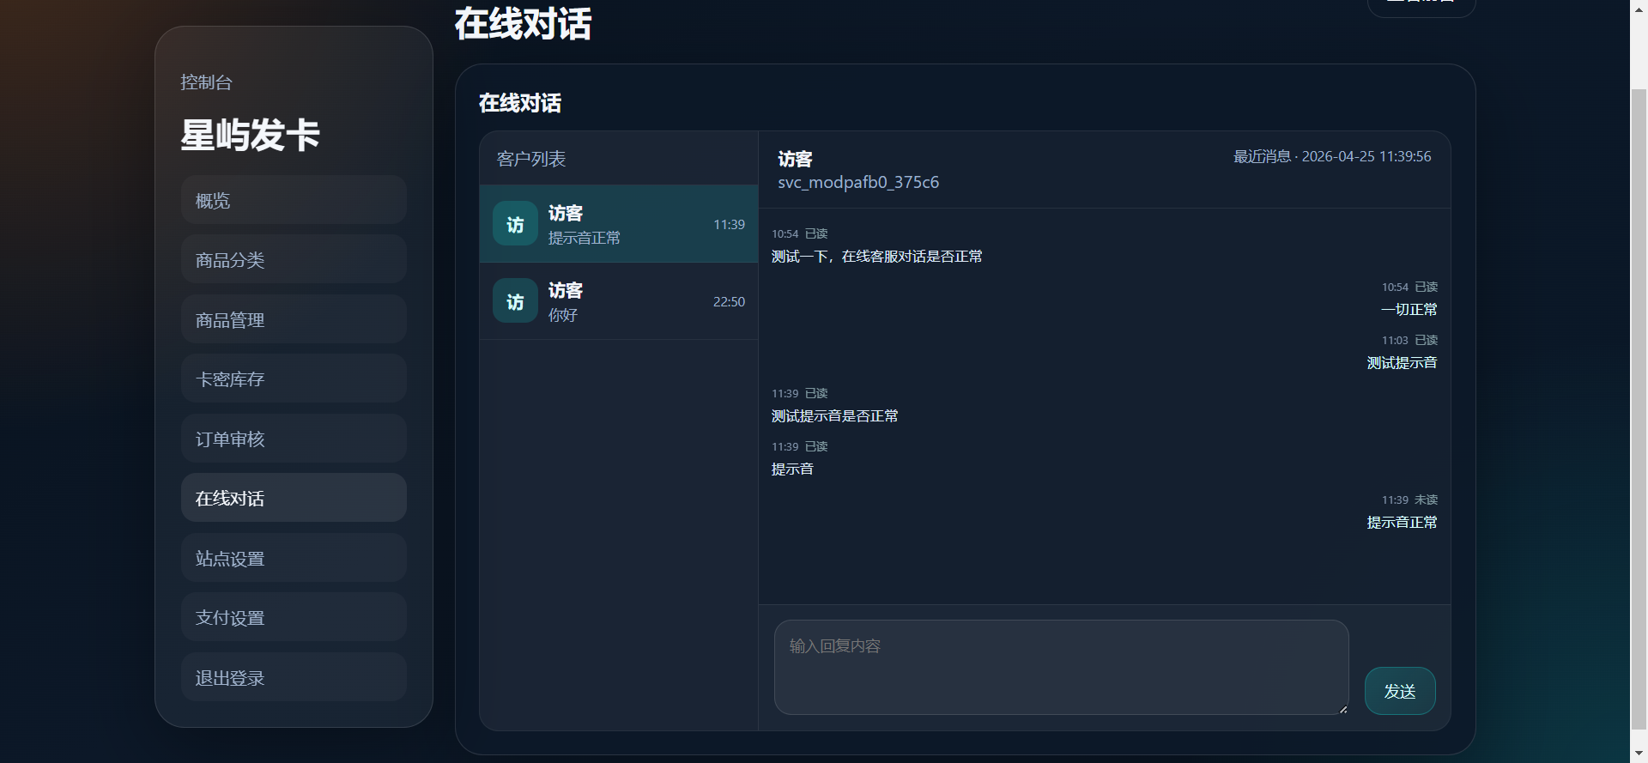Open the 商品分类 section
Image resolution: width=1648 pixels, height=763 pixels.
(293, 258)
